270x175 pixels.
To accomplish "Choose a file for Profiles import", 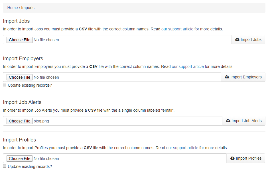I will pyautogui.click(x=19, y=159).
